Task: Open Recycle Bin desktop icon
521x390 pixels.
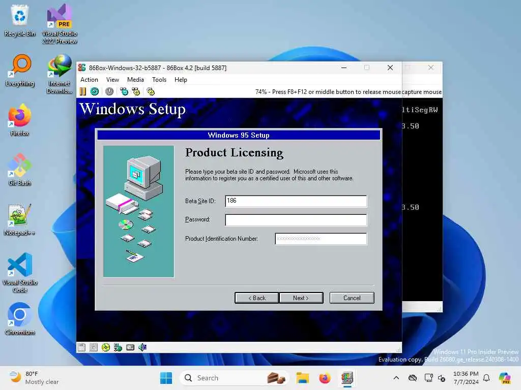Action: point(20,21)
